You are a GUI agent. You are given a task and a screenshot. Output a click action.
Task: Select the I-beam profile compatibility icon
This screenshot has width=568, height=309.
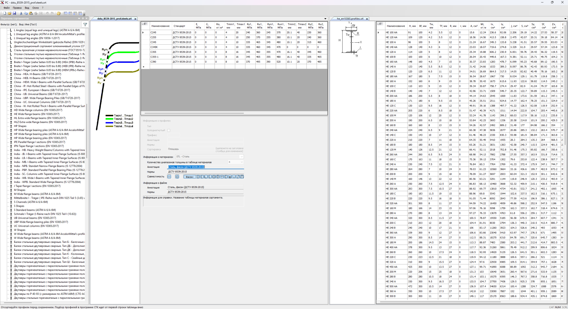pyautogui.click(x=198, y=177)
